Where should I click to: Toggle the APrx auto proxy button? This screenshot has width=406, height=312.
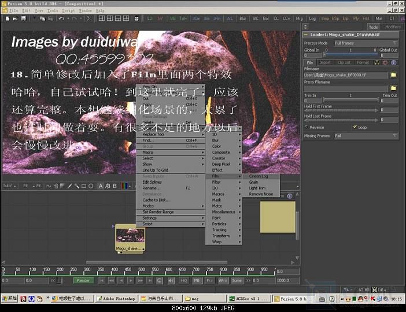tap(223, 280)
